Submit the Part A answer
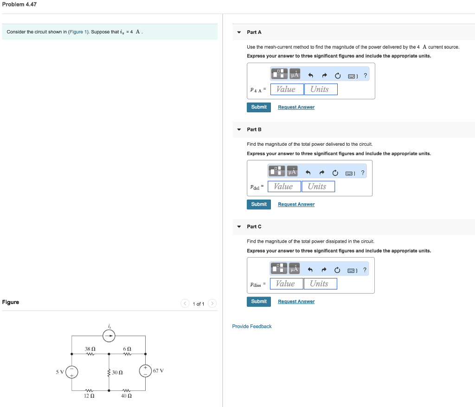This screenshot has height=407, width=475. 258,107
